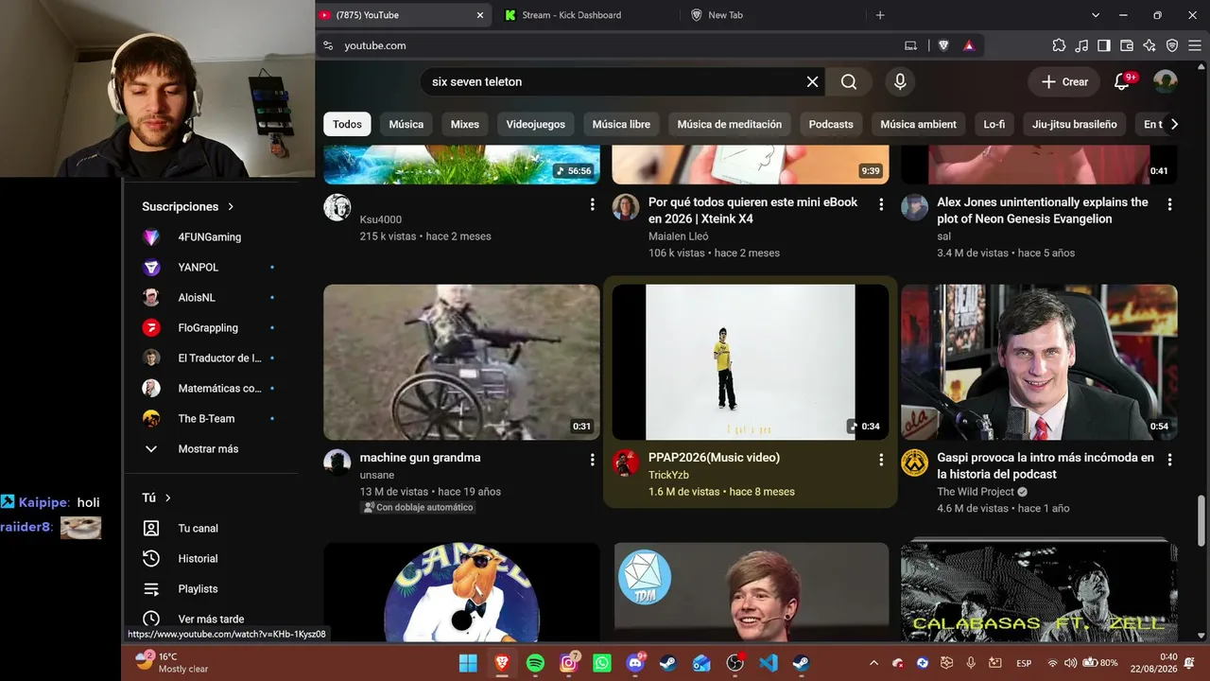Open The Wild Project channel link
Image resolution: width=1210 pixels, height=681 pixels.
pos(976,492)
